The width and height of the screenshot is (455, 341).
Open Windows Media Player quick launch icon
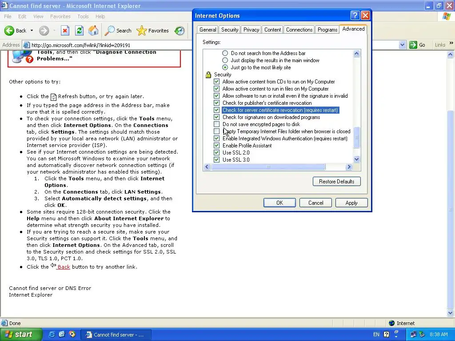click(x=72, y=334)
